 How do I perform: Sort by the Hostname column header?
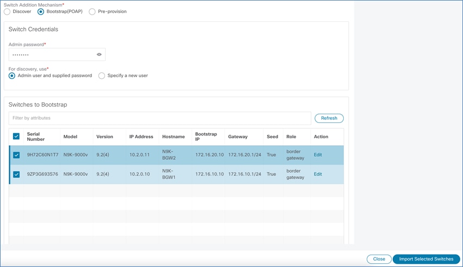[x=174, y=136]
